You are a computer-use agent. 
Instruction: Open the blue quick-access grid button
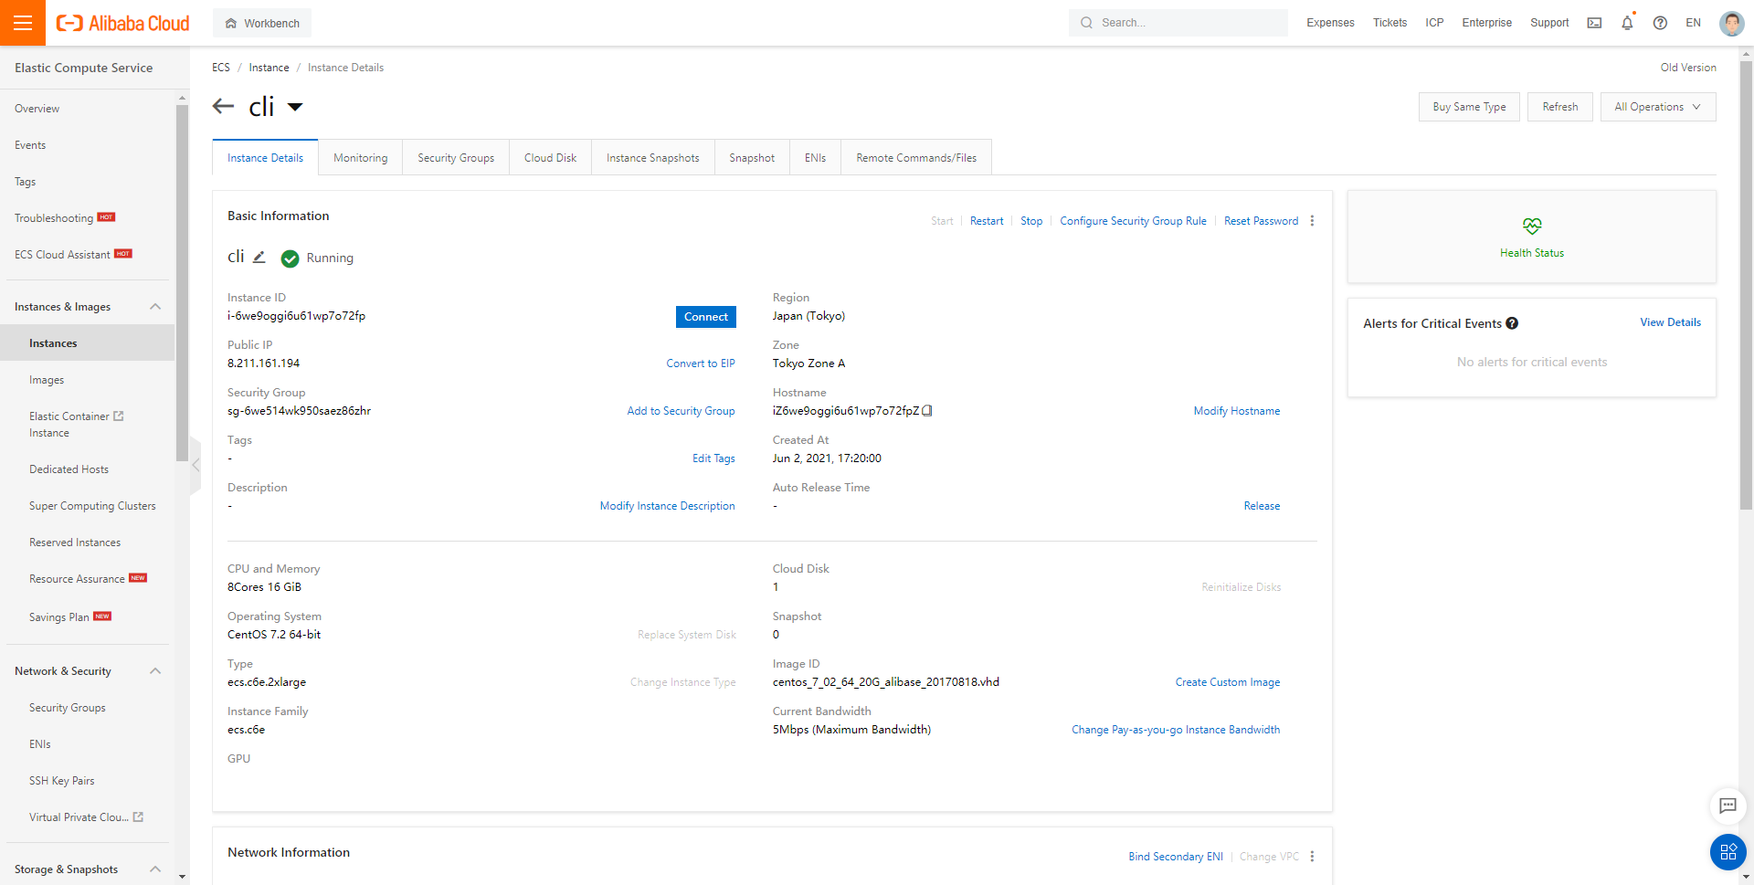click(x=1728, y=852)
